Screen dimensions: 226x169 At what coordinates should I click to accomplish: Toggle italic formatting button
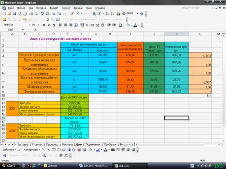[49, 25]
